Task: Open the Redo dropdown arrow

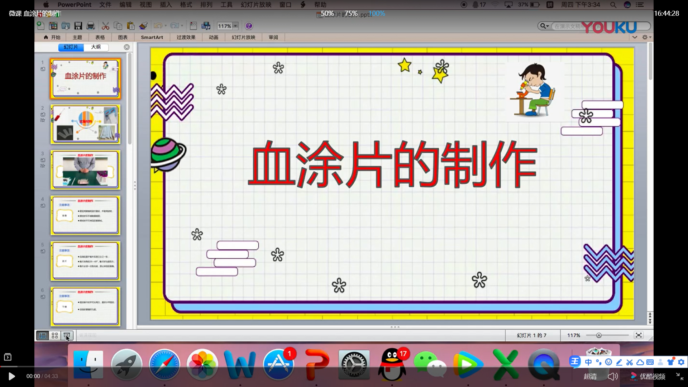Action: click(182, 26)
